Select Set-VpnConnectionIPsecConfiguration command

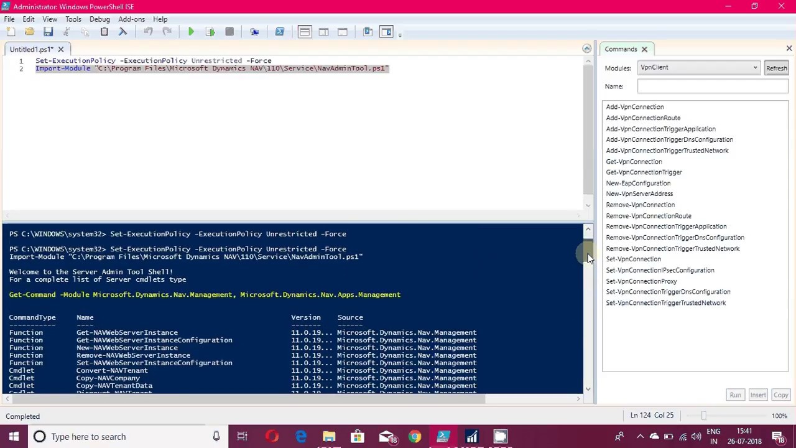click(660, 270)
